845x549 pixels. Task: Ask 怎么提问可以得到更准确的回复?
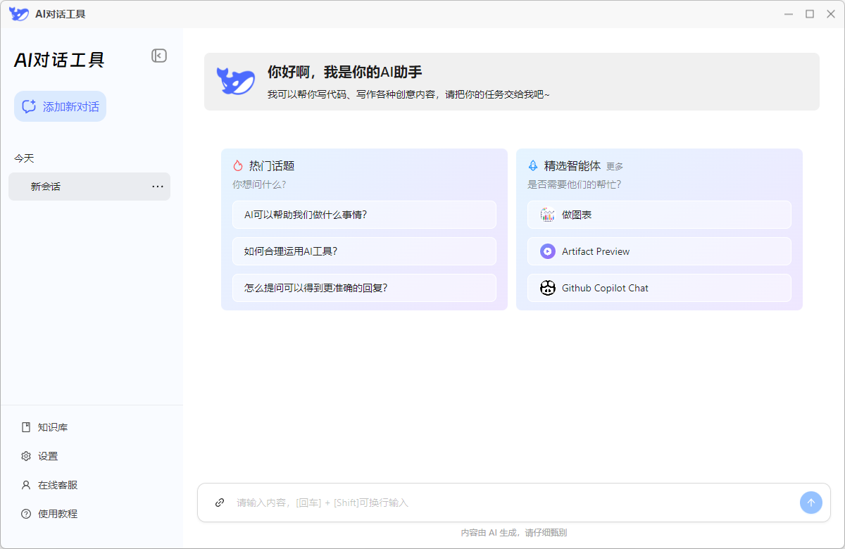pyautogui.click(x=364, y=288)
